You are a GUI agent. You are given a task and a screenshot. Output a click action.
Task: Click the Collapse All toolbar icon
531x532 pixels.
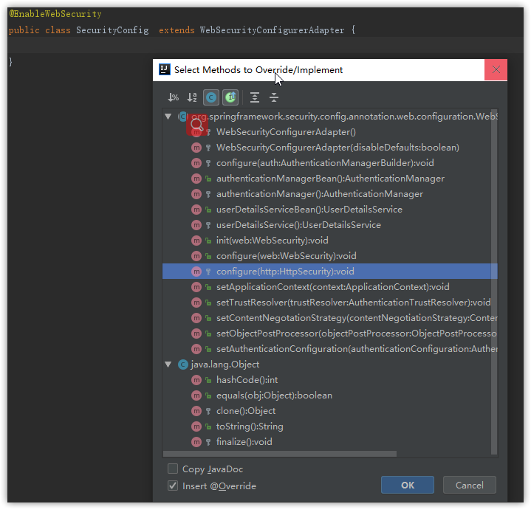[274, 97]
